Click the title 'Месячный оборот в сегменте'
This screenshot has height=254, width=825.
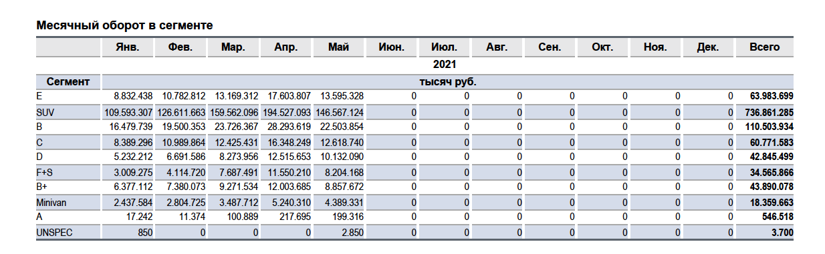(124, 26)
